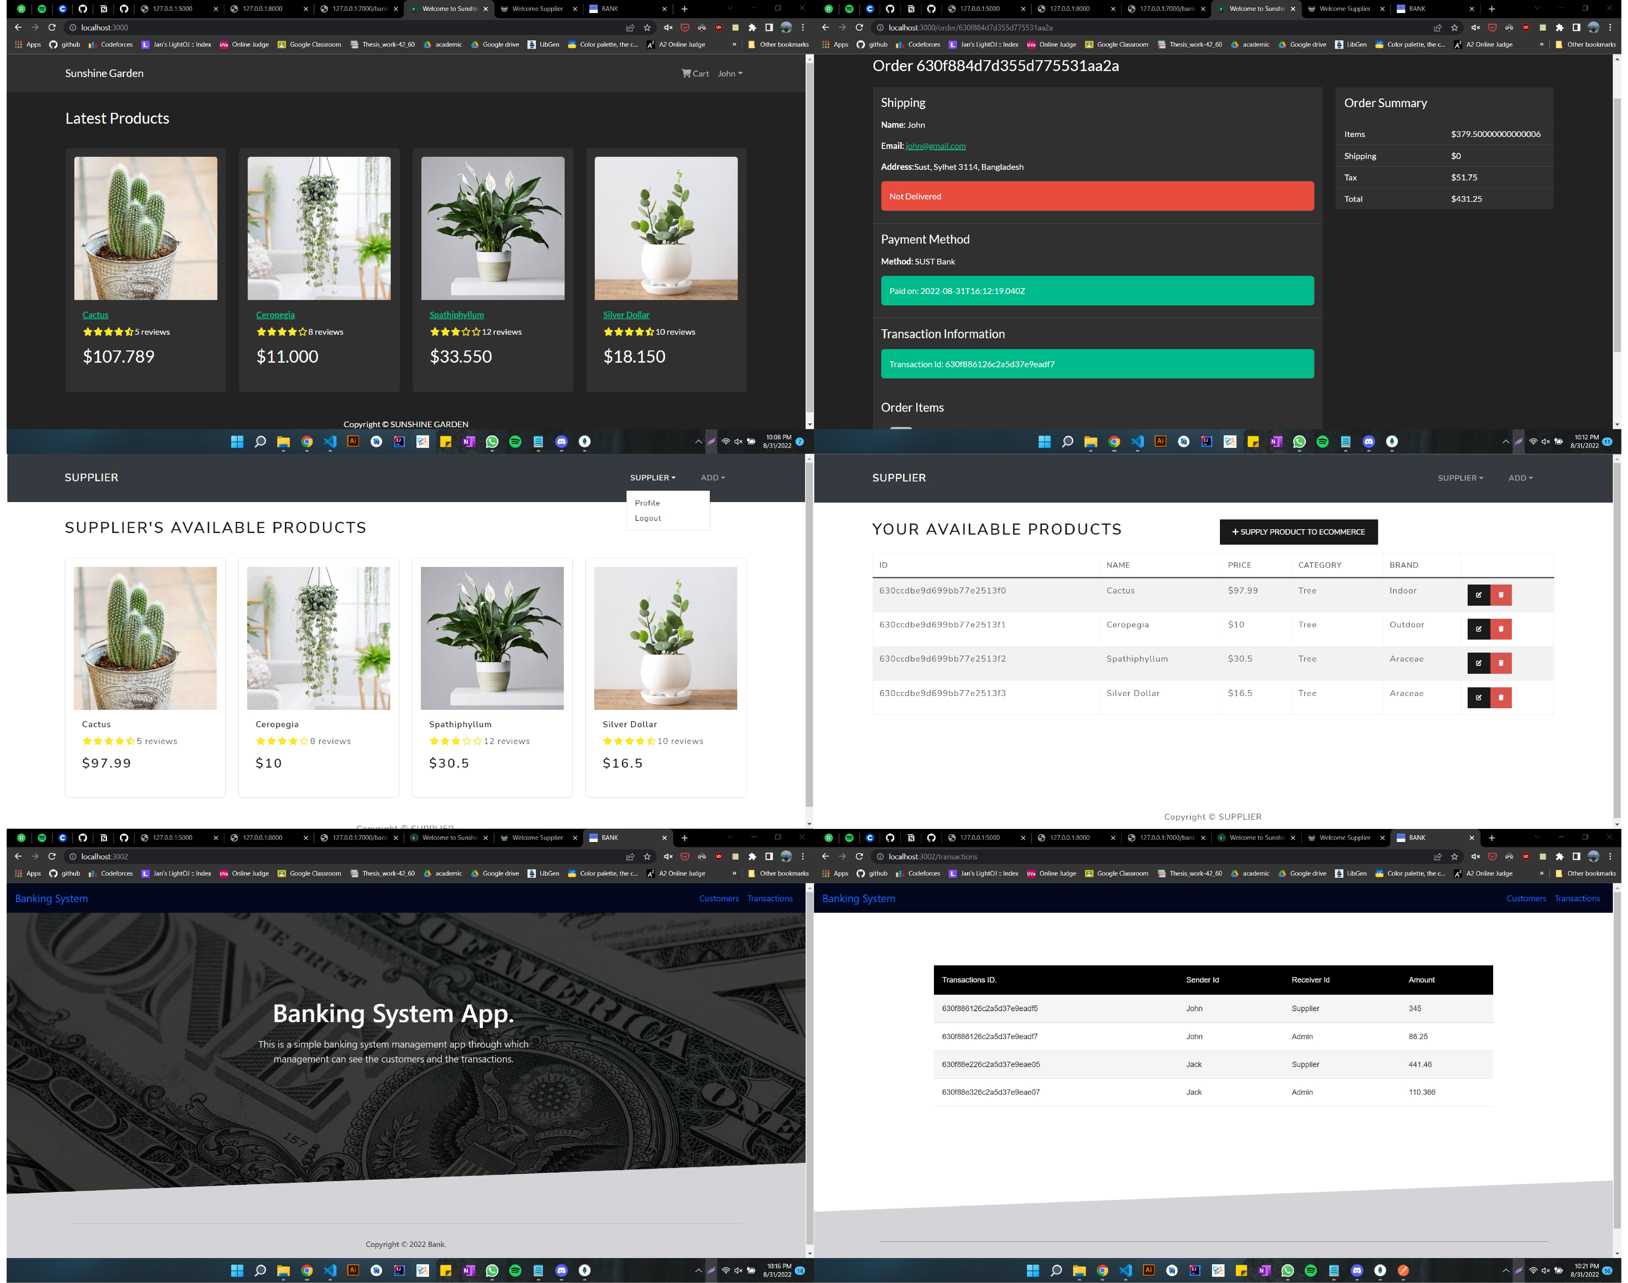The image size is (1628, 1283).
Task: Open VS Code from Sunshine Garden window taskbar
Action: click(330, 442)
